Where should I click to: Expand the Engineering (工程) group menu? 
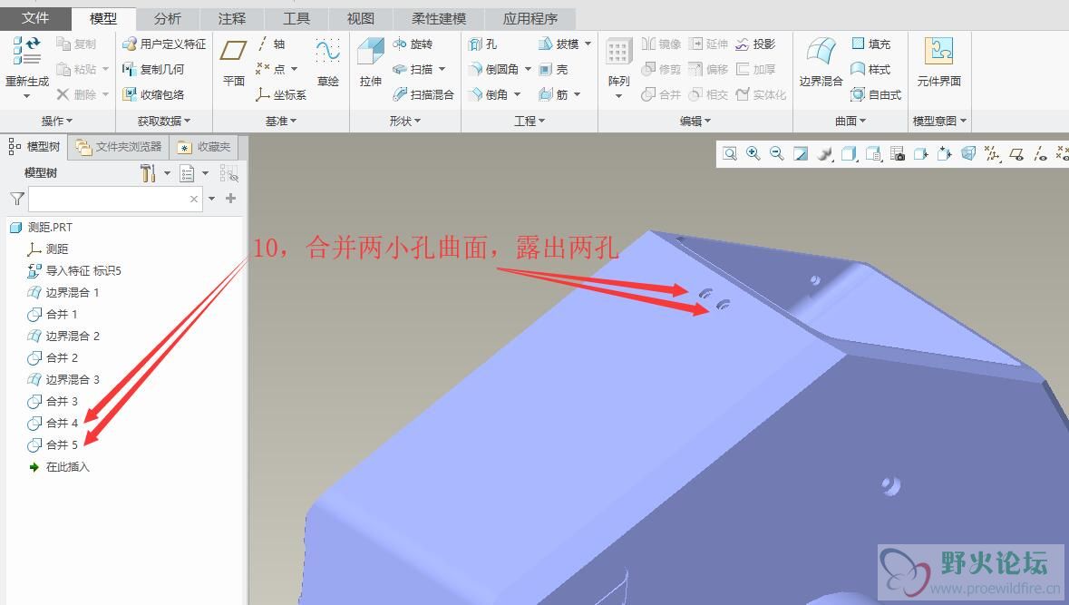529,121
